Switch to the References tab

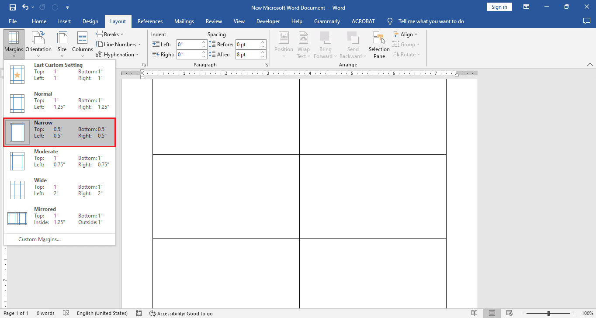(150, 21)
